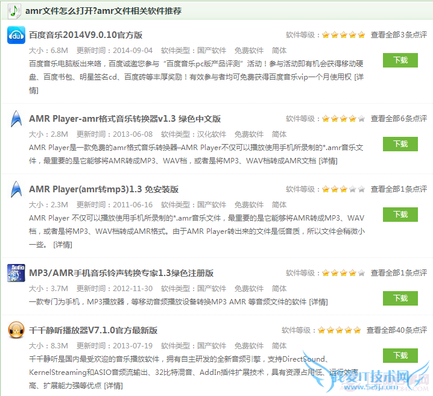Open the 百度音乐2014V9.0.10官方版 title link
Image resolution: width=433 pixels, height=396 pixels.
86,35
